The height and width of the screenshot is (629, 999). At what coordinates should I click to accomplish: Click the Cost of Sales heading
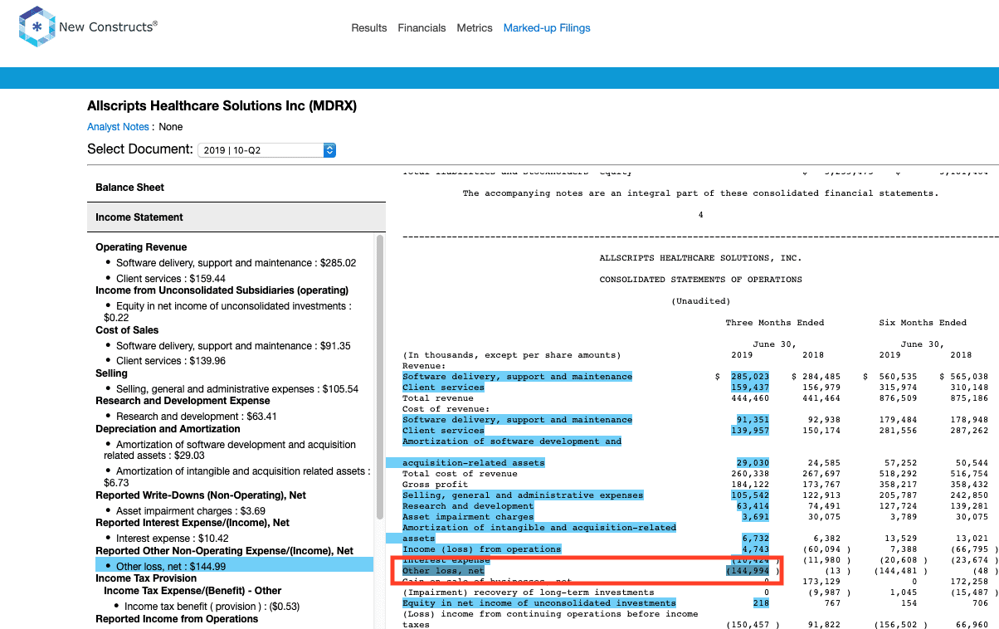128,330
